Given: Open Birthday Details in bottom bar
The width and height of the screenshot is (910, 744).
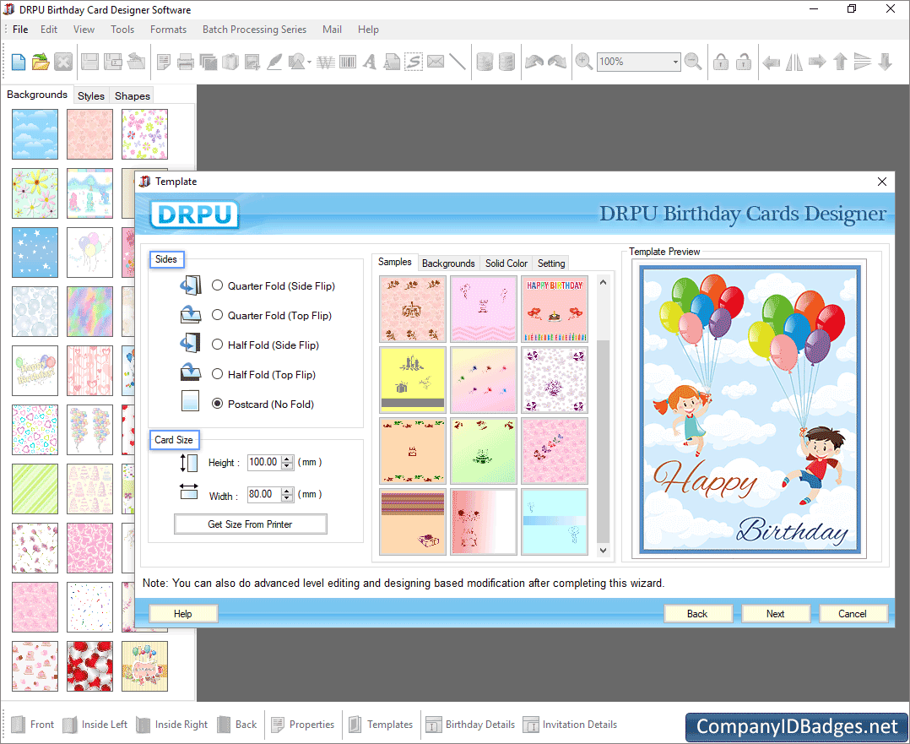Looking at the screenshot, I should 470,725.
